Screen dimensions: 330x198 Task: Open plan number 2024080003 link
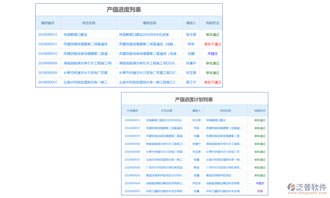coord(133,191)
